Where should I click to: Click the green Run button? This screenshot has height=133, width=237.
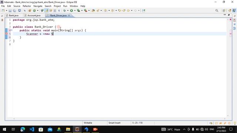pyautogui.click(x=71, y=11)
